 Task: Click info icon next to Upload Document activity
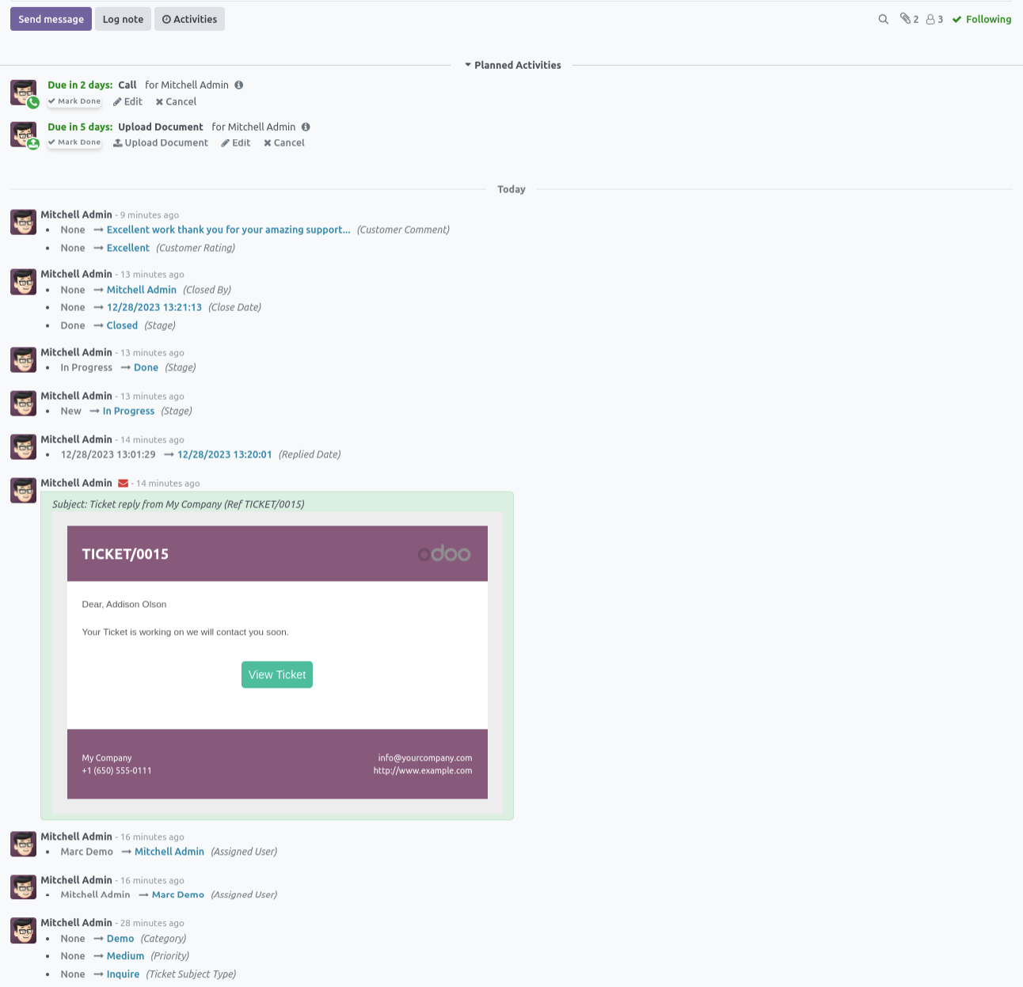306,127
